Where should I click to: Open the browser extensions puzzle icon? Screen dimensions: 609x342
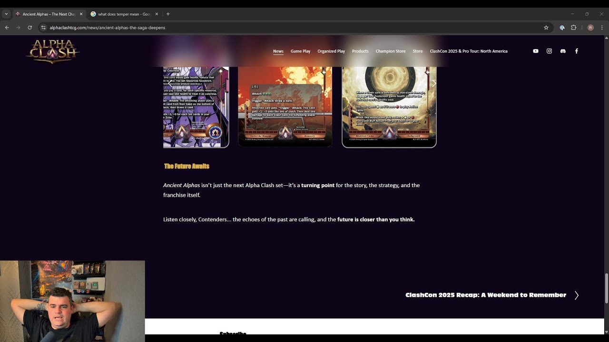tap(573, 28)
